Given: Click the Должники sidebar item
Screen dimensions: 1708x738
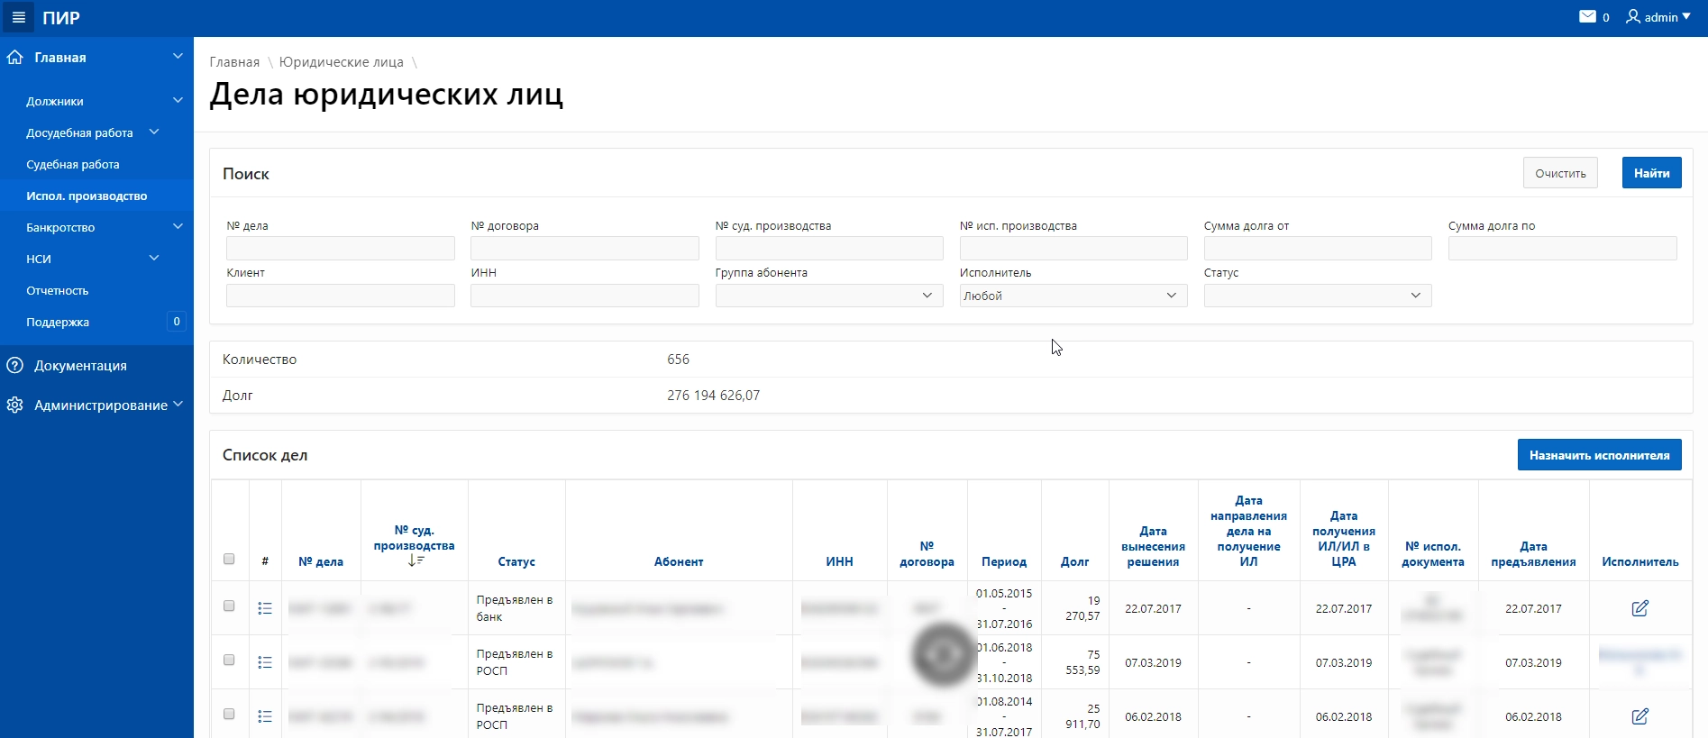Looking at the screenshot, I should [55, 101].
